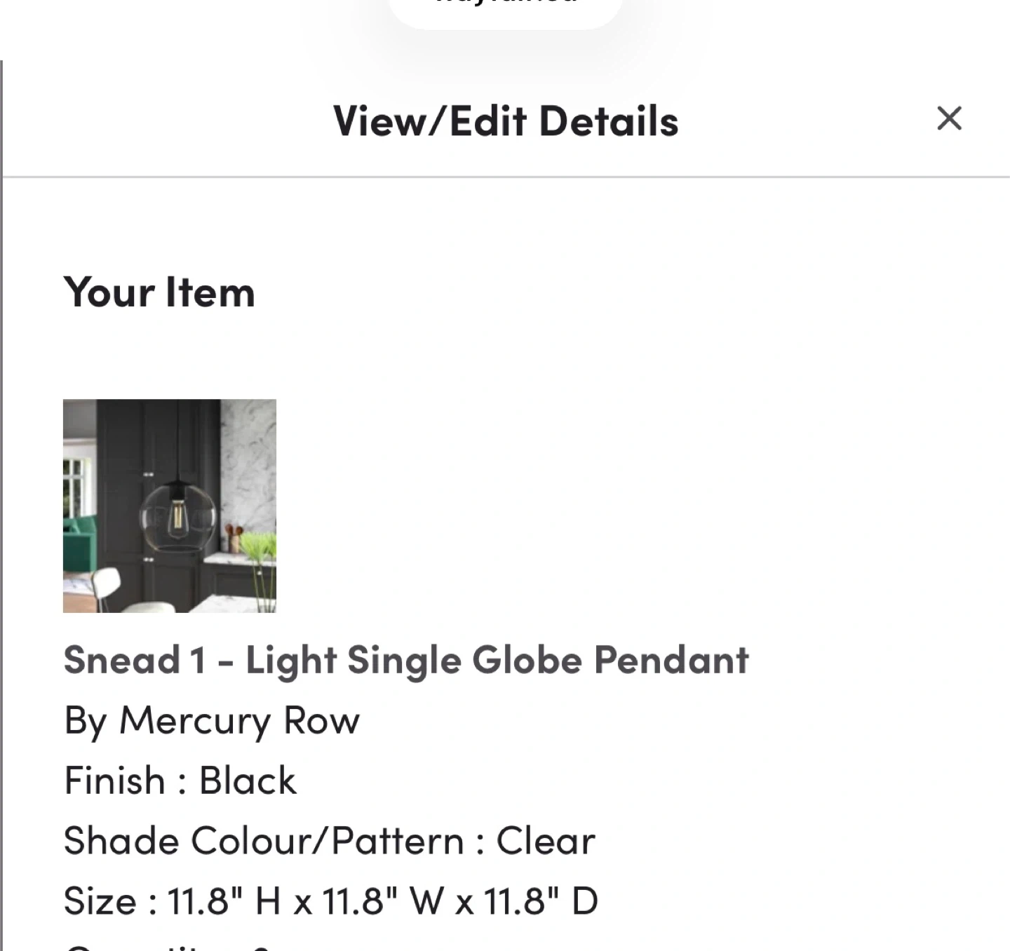This screenshot has width=1010, height=951.
Task: Click the View/Edit Details header title
Action: pyautogui.click(x=506, y=121)
